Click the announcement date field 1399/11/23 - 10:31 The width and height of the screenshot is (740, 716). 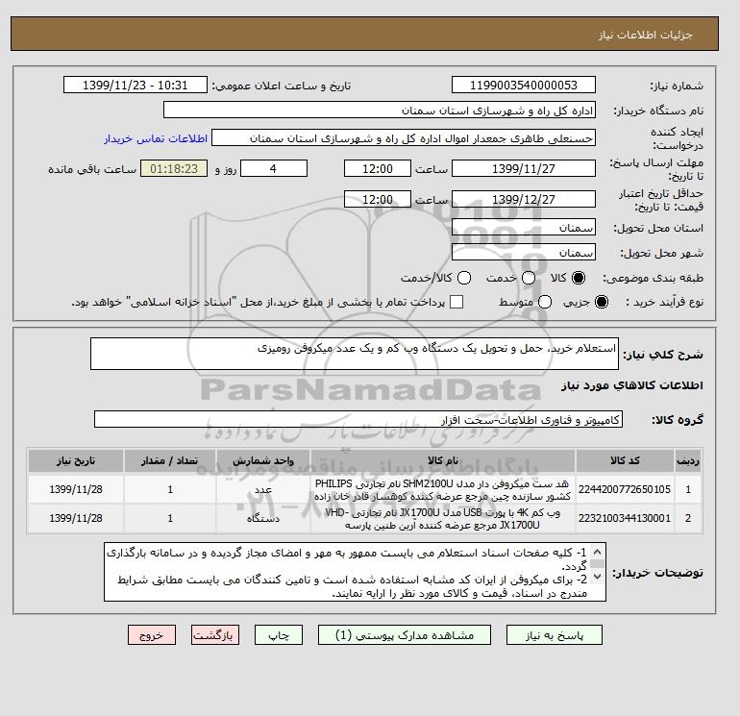coord(135,85)
